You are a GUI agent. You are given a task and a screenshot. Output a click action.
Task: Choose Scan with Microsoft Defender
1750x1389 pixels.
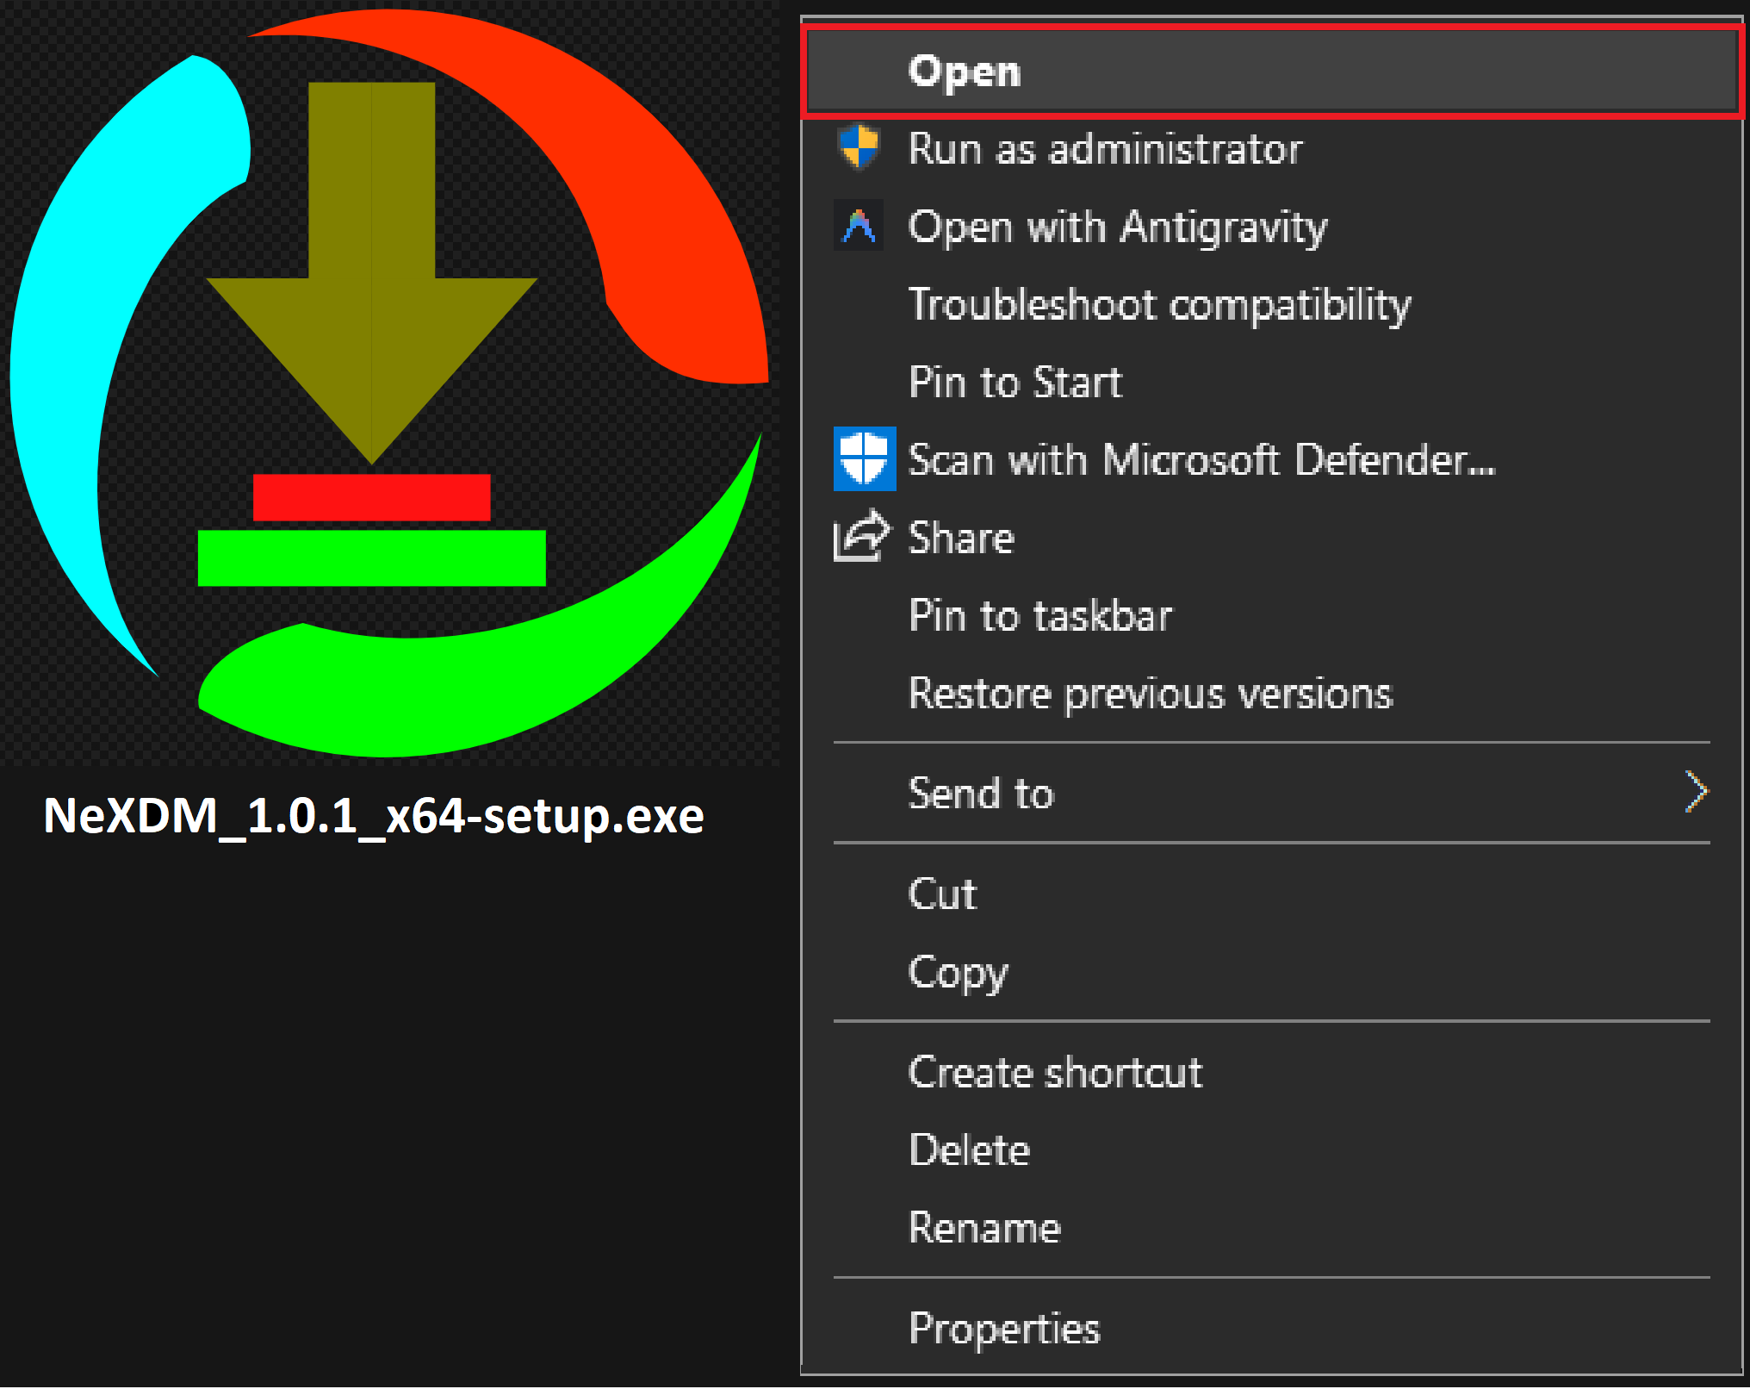[1201, 459]
